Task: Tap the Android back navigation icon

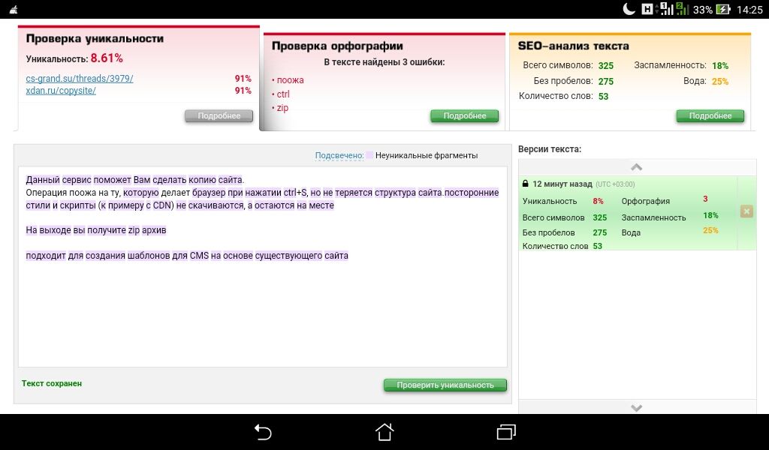Action: (x=262, y=432)
